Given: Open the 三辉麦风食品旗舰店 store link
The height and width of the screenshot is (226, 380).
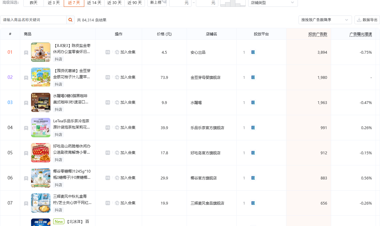Looking at the screenshot, I should click(207, 203).
